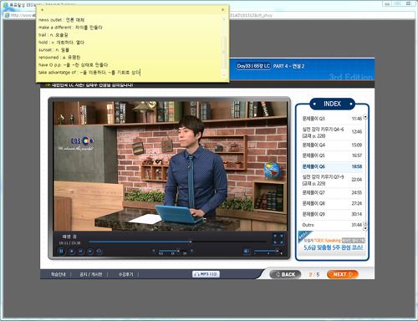
Task: Pause the lecture video
Action: (61, 251)
